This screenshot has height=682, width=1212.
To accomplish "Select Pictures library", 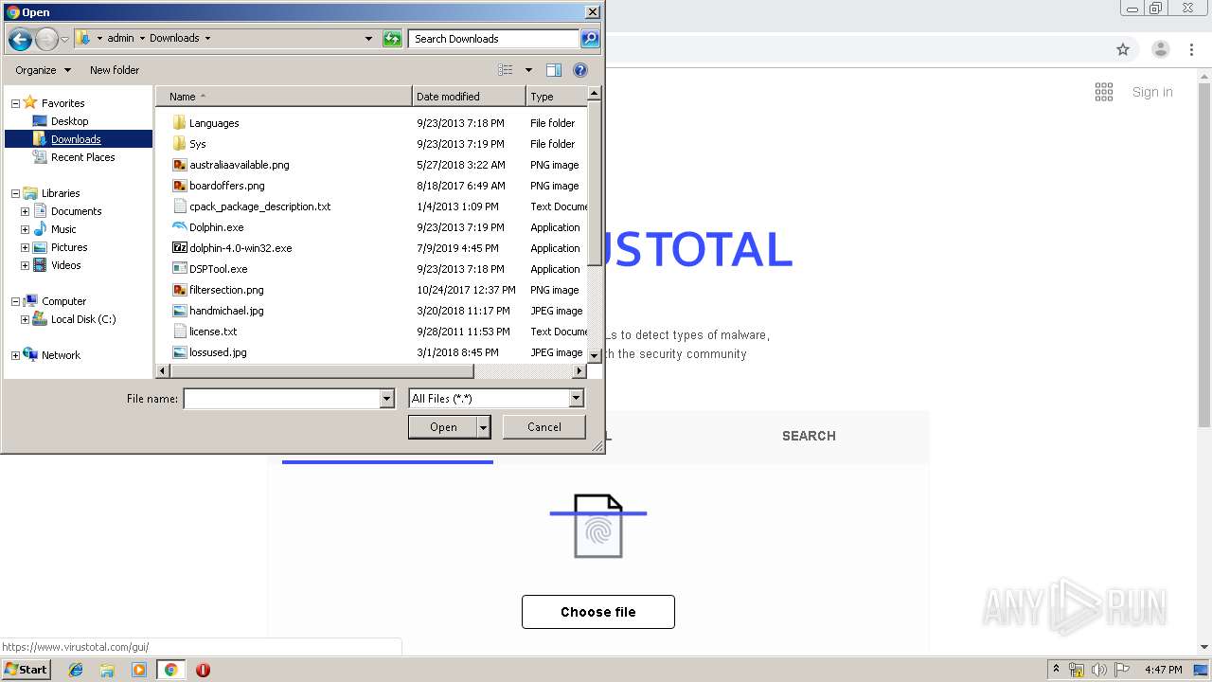I will (x=69, y=247).
